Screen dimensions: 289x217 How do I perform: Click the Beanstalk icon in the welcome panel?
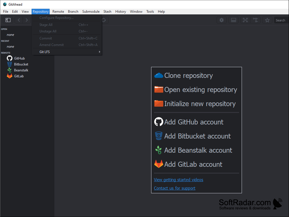159,150
